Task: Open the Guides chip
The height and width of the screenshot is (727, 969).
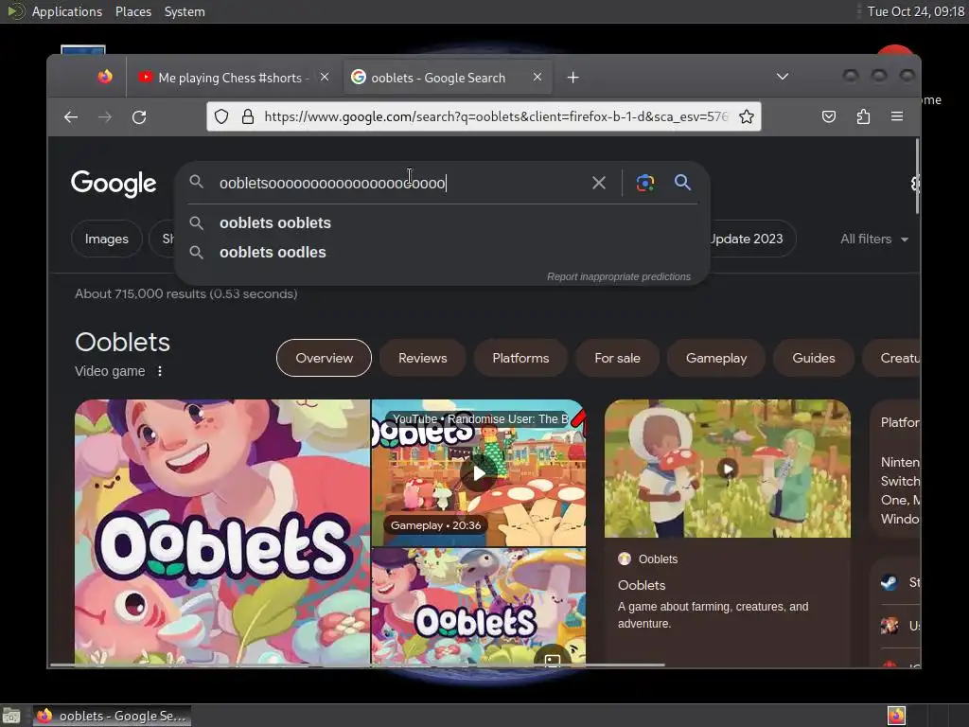Action: (x=813, y=358)
